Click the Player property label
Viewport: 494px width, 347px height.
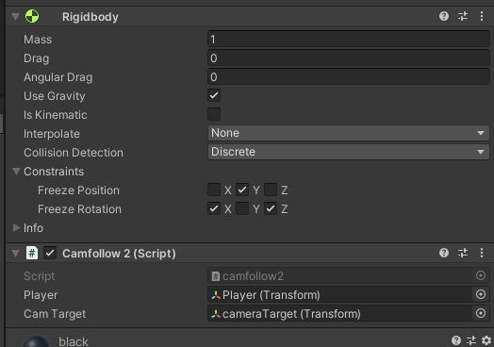(x=41, y=295)
